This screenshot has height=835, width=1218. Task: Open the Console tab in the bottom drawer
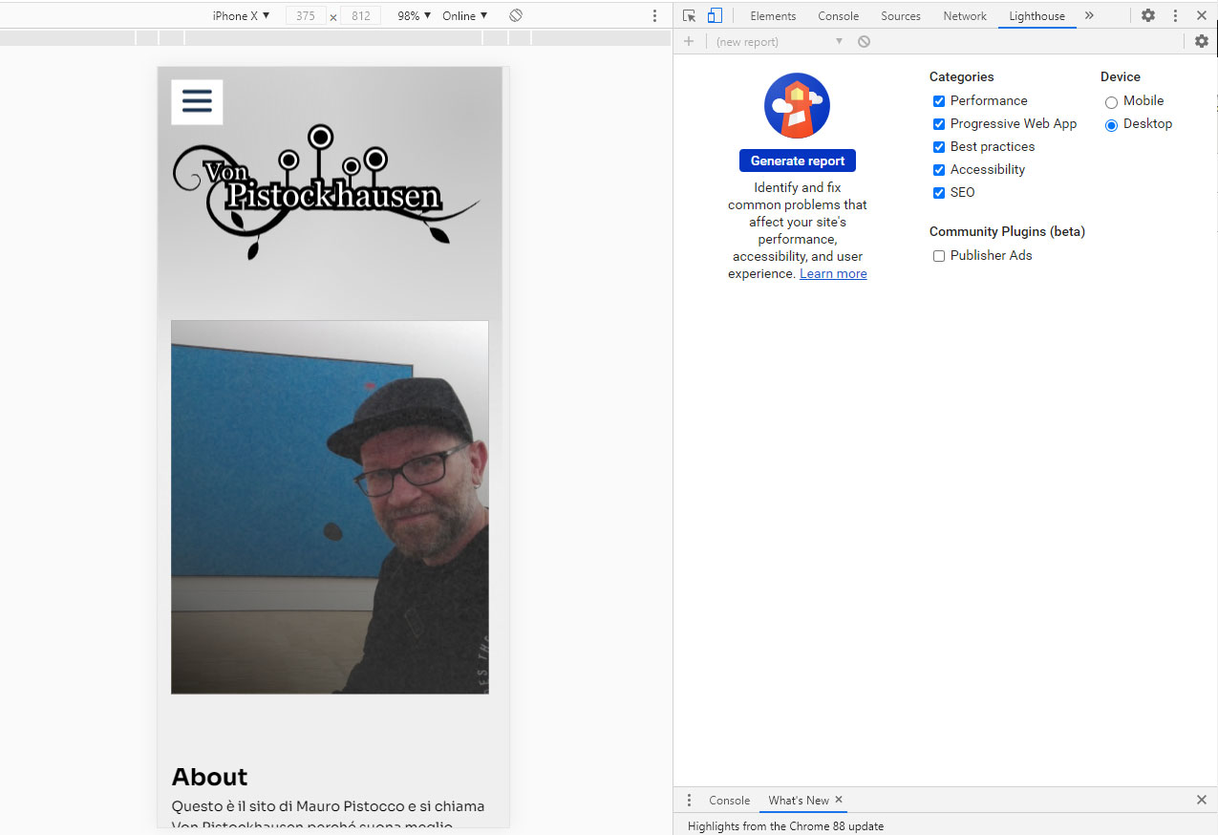point(729,801)
